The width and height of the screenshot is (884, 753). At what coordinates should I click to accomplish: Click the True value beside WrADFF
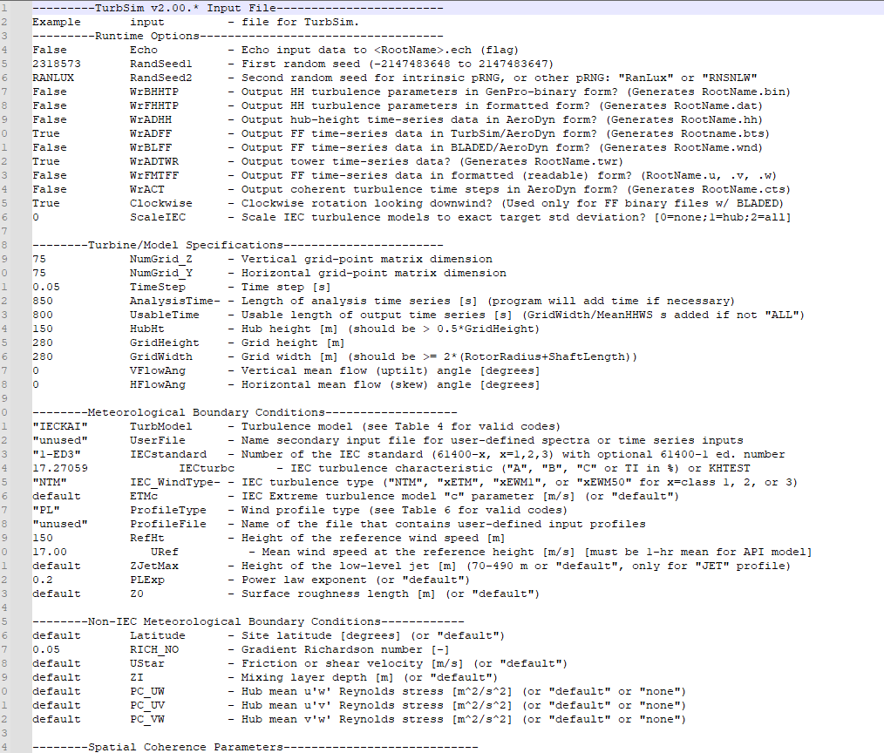point(44,132)
